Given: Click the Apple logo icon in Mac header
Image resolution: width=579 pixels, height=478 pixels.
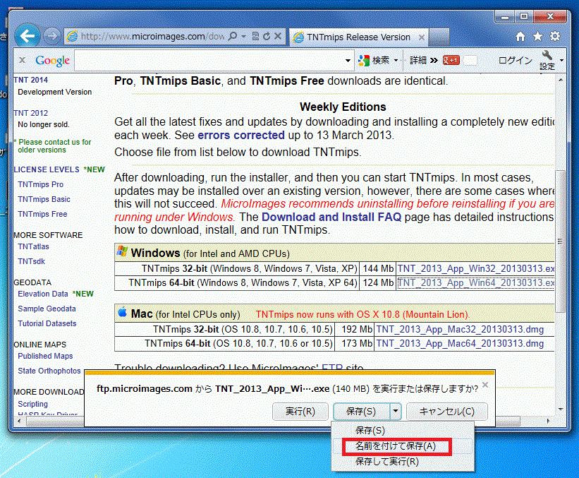Looking at the screenshot, I should [122, 313].
